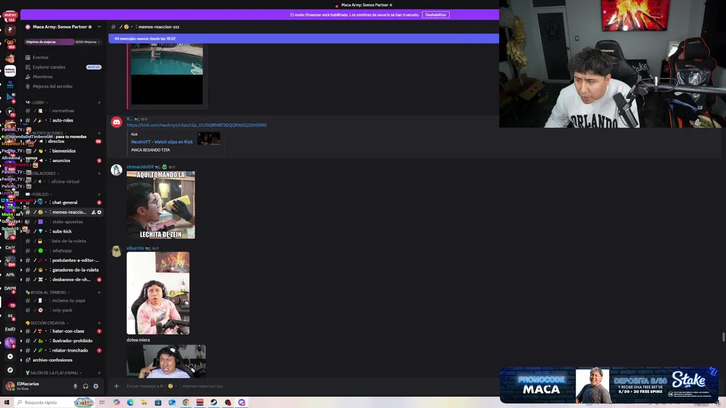This screenshot has width=726, height=408.
Task: Collapse the PÚBLICO category
Action: pyautogui.click(x=40, y=194)
